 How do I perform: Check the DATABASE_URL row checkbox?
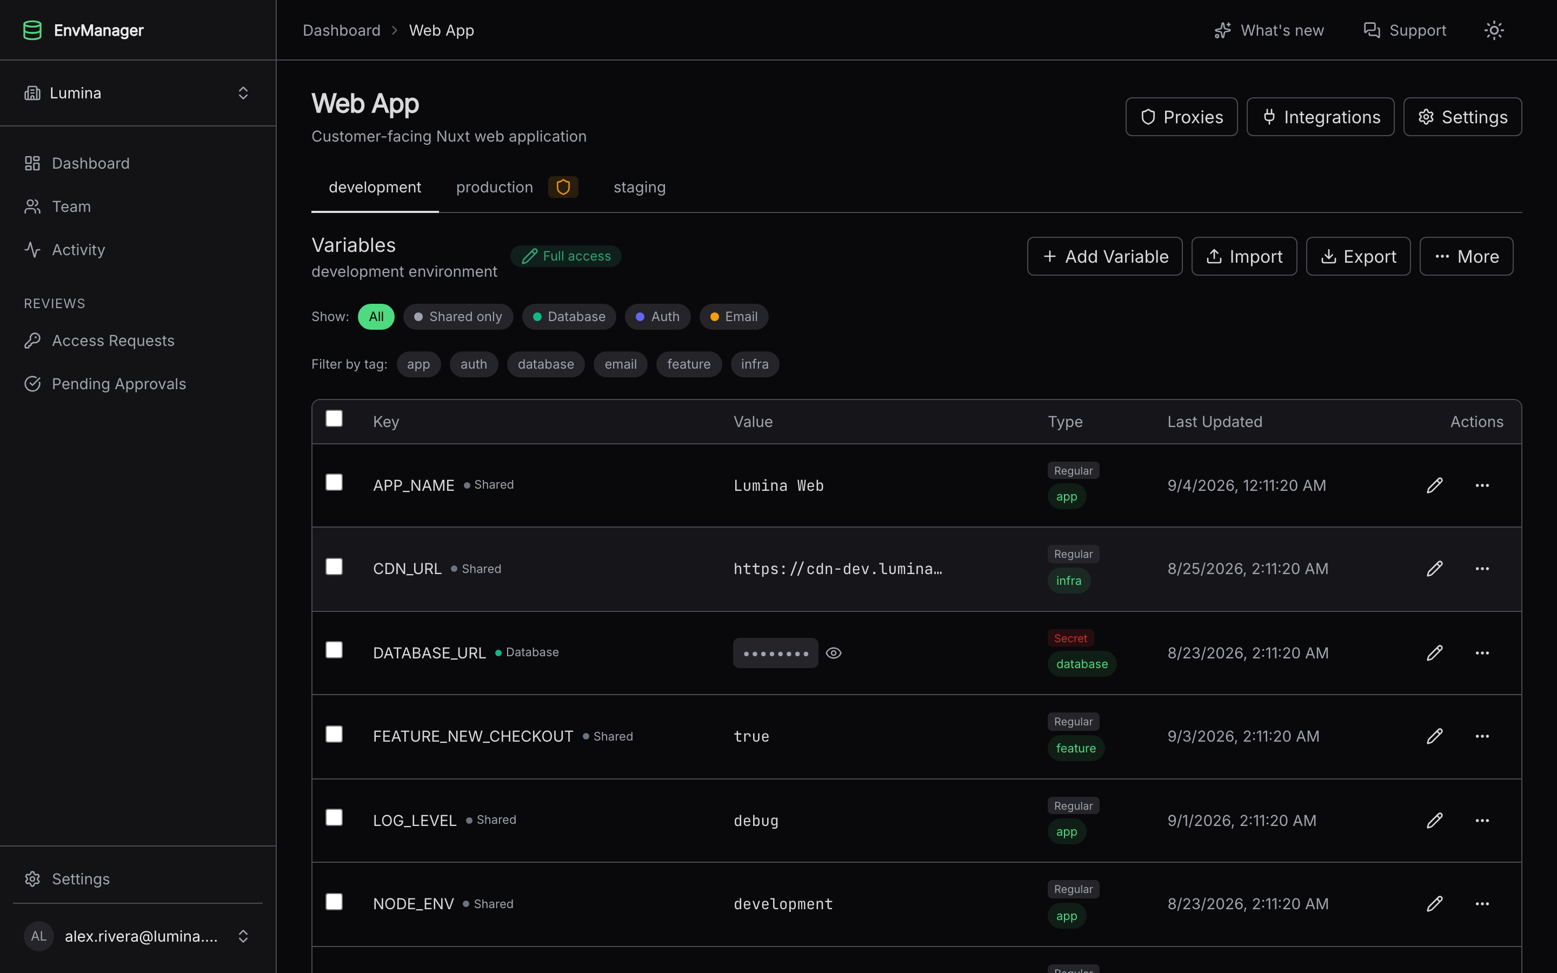334,651
